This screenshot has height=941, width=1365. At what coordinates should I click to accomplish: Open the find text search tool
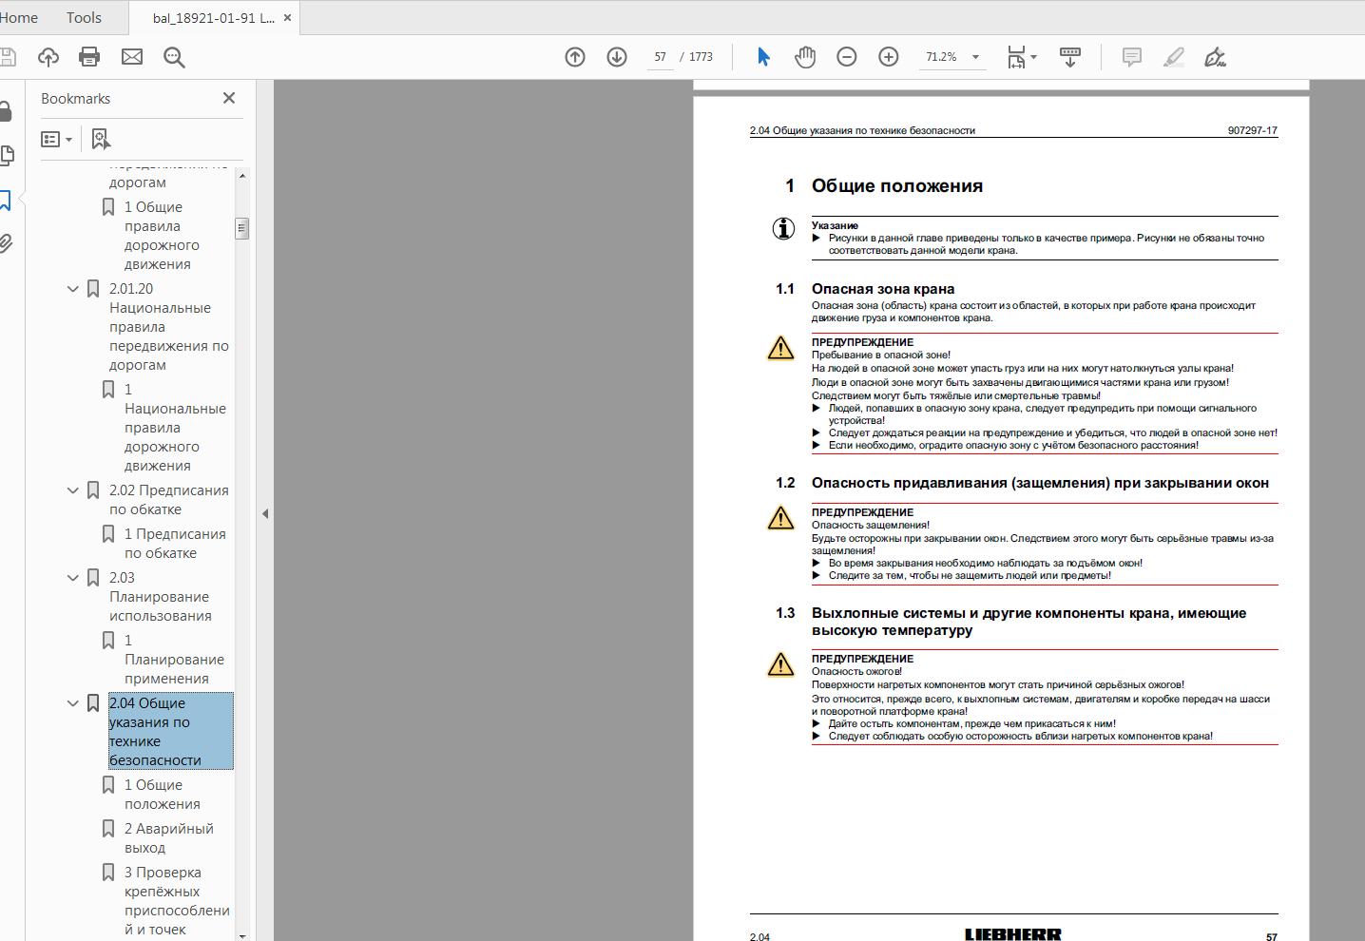pyautogui.click(x=174, y=57)
